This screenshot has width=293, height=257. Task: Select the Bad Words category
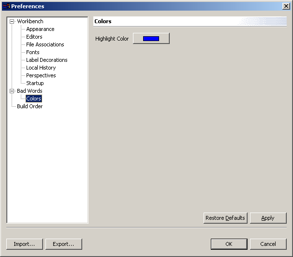pos(29,91)
